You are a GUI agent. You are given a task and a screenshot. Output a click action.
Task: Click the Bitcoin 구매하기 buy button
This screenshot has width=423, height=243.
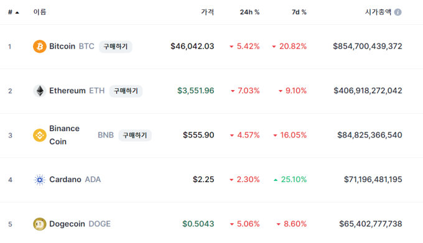click(x=116, y=47)
